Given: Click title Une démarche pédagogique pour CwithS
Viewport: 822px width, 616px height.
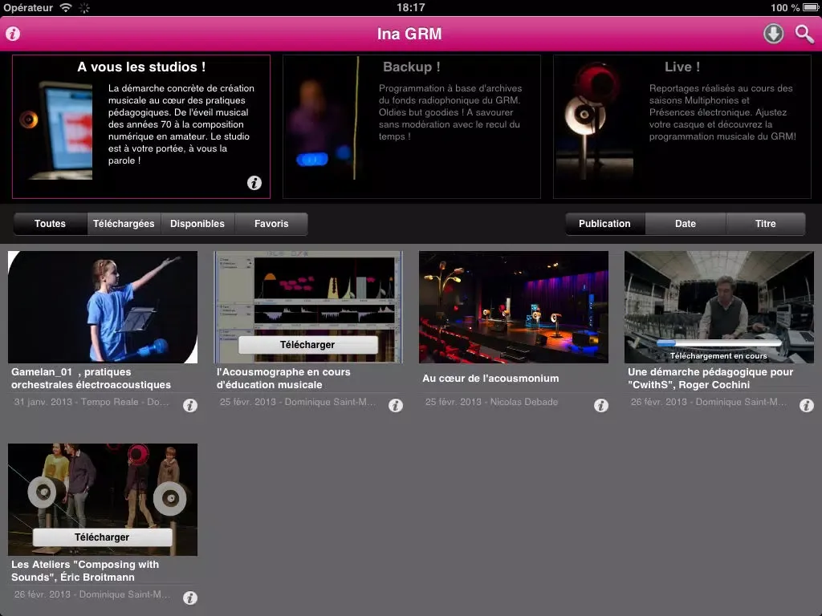Looking at the screenshot, I should click(x=710, y=379).
